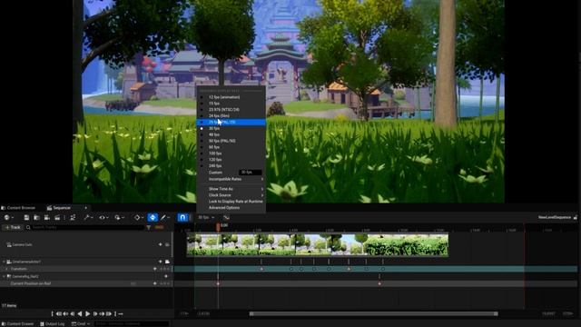Open the Show Time As submenu
This screenshot has height=327, width=581.
tap(231, 189)
